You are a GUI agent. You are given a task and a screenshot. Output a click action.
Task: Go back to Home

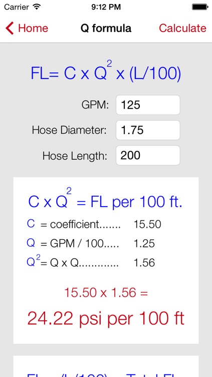click(27, 28)
